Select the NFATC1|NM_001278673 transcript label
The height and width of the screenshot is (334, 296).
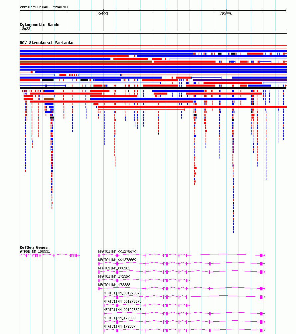[x=122, y=310]
